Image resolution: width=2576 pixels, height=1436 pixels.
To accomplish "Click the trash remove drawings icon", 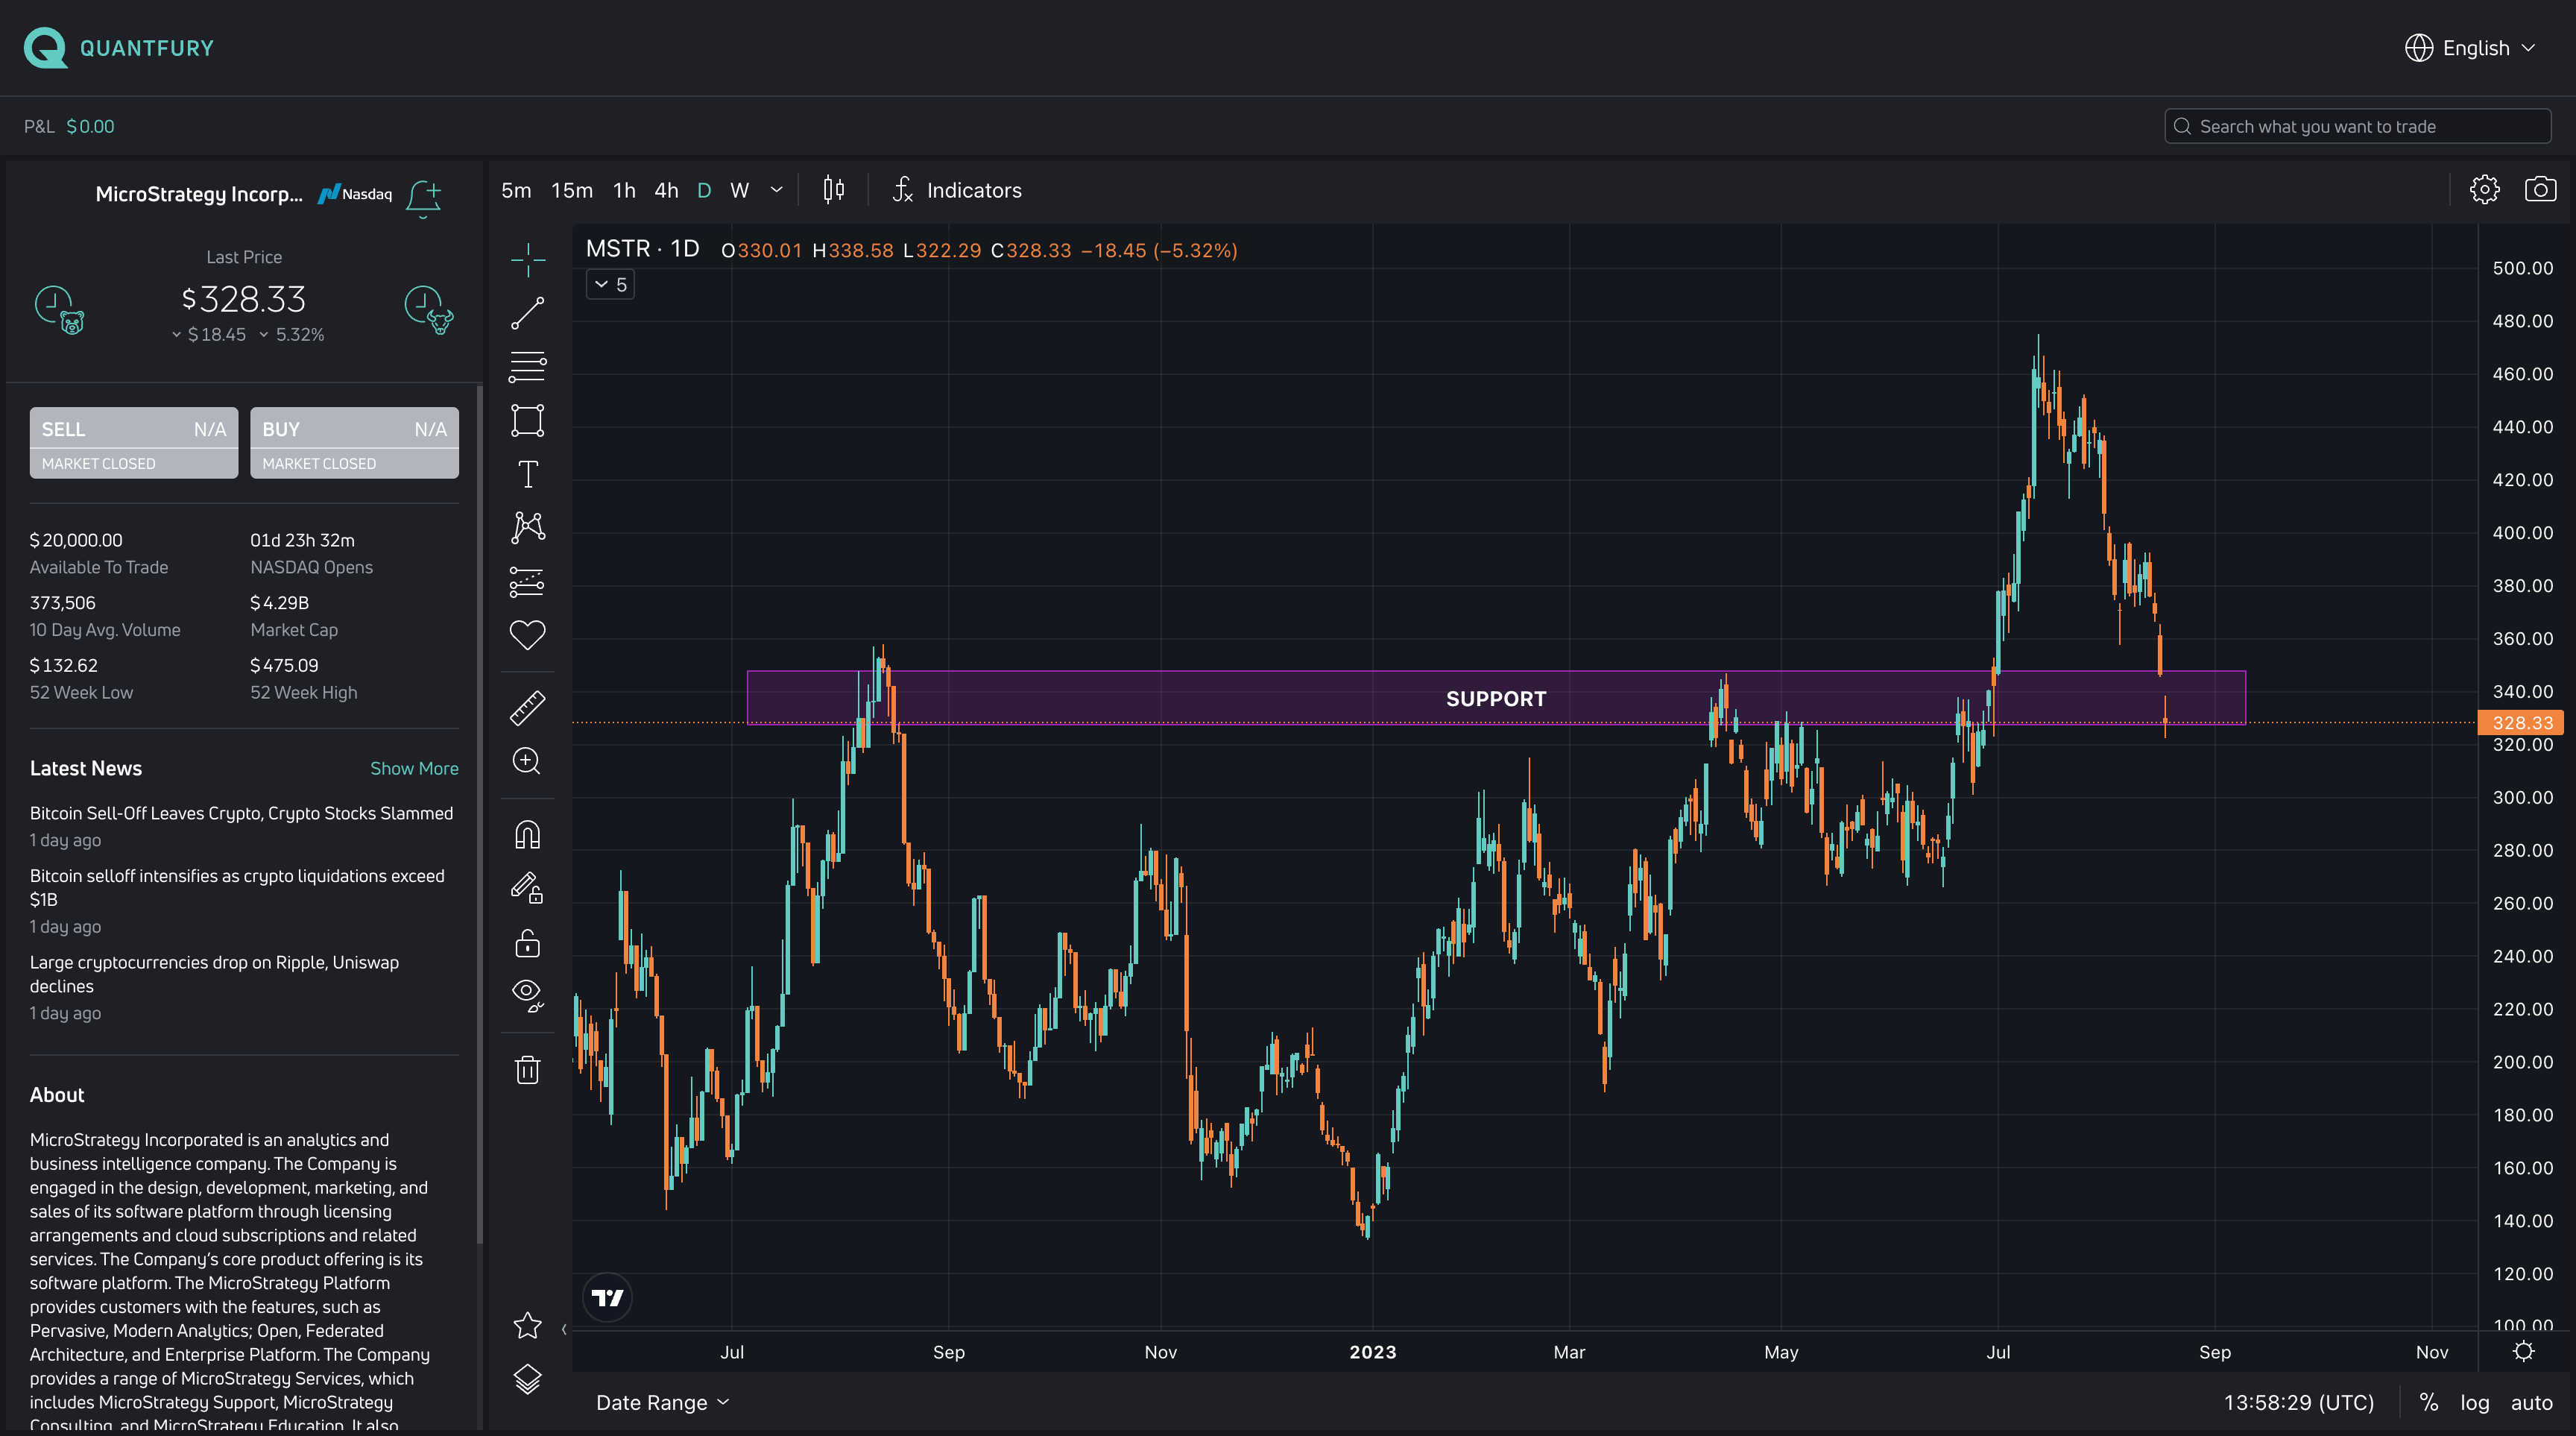I will [527, 1070].
